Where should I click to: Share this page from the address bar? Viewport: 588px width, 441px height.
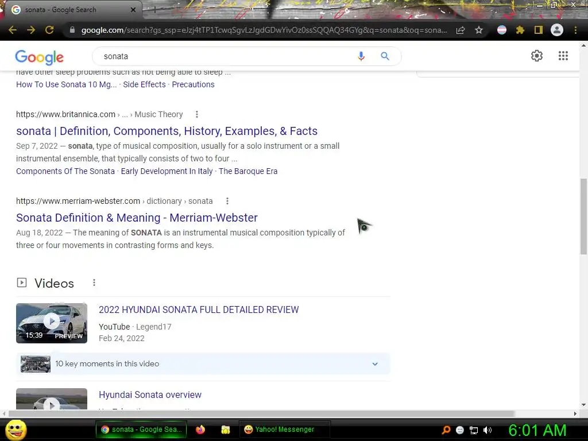click(461, 30)
